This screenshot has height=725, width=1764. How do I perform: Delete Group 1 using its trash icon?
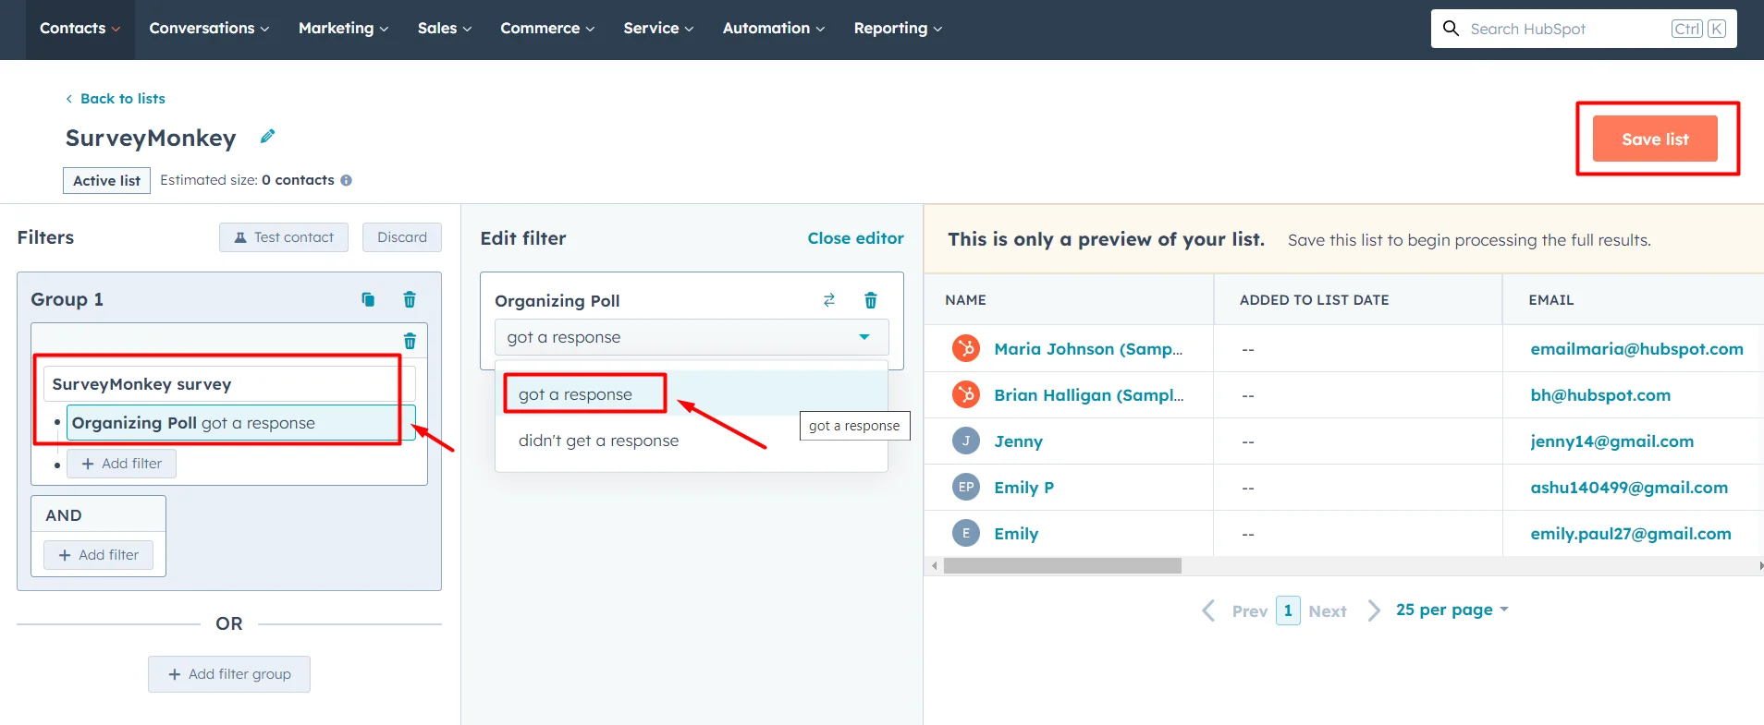410,299
